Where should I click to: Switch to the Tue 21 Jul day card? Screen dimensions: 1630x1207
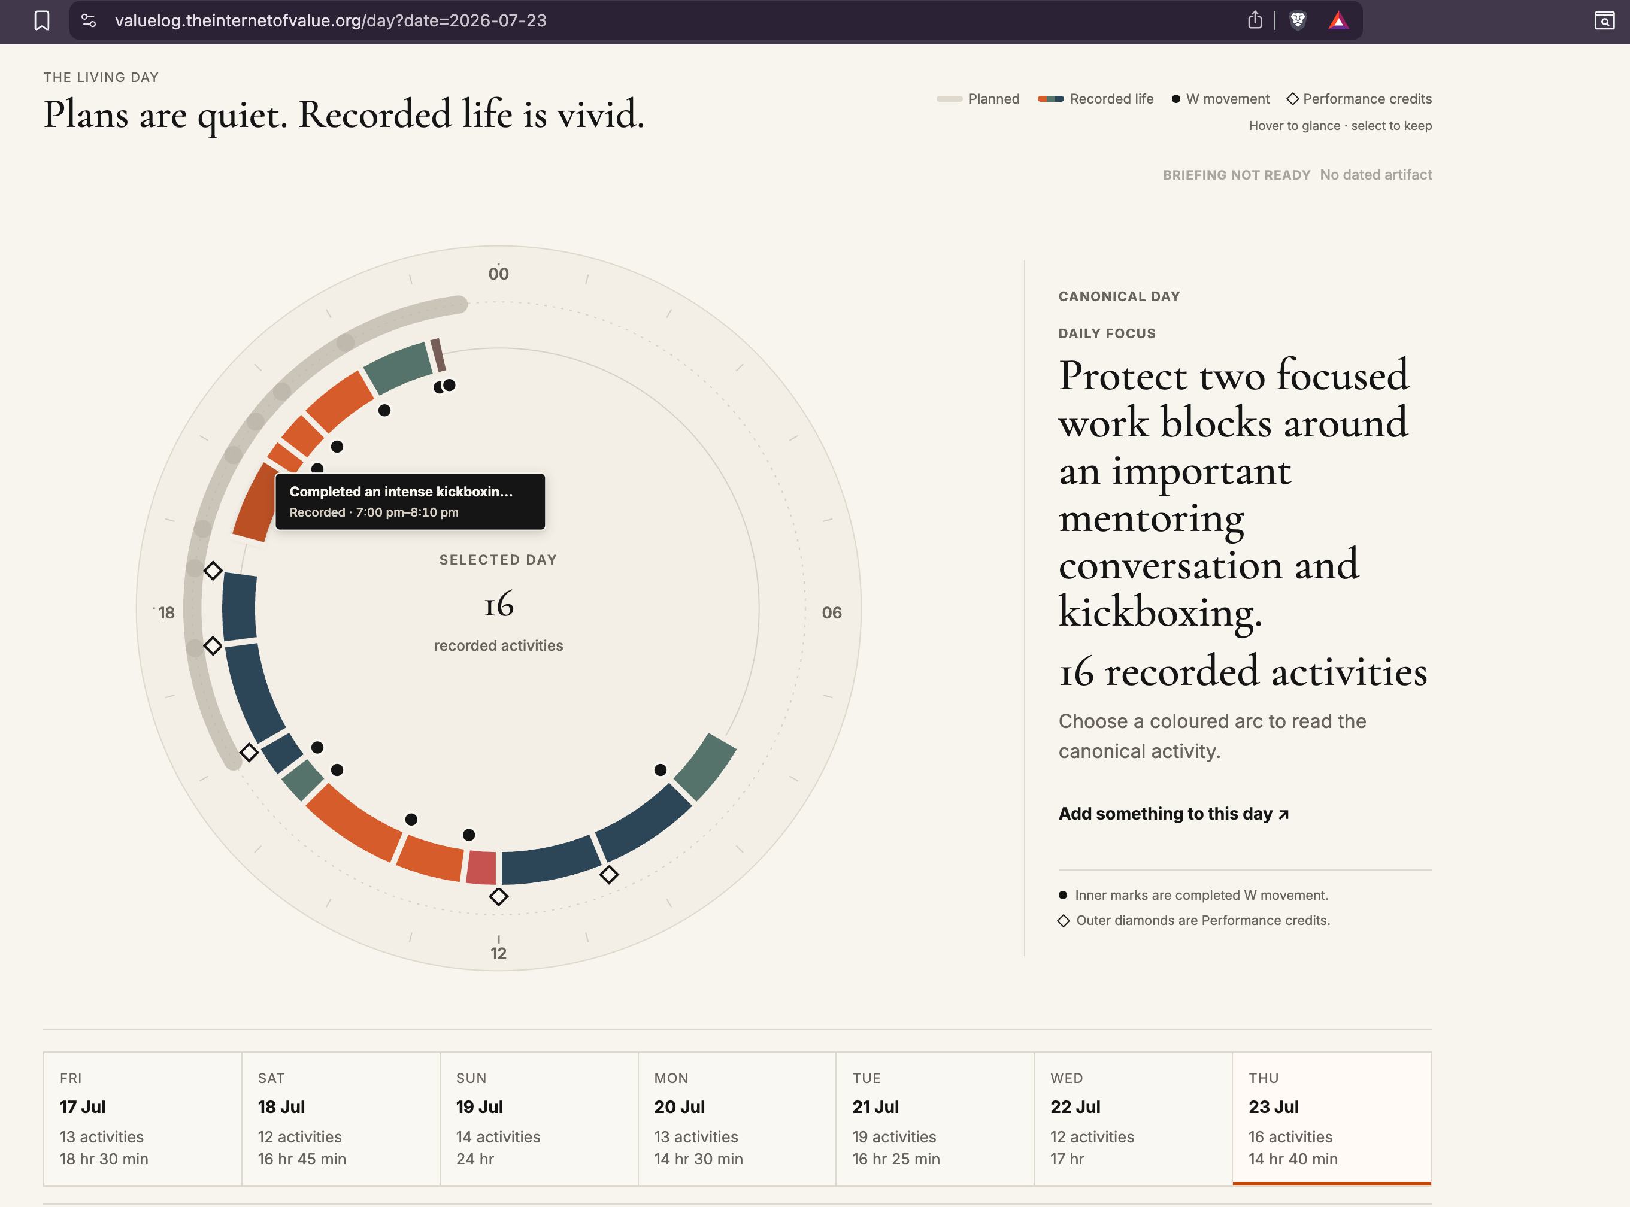(x=934, y=1118)
